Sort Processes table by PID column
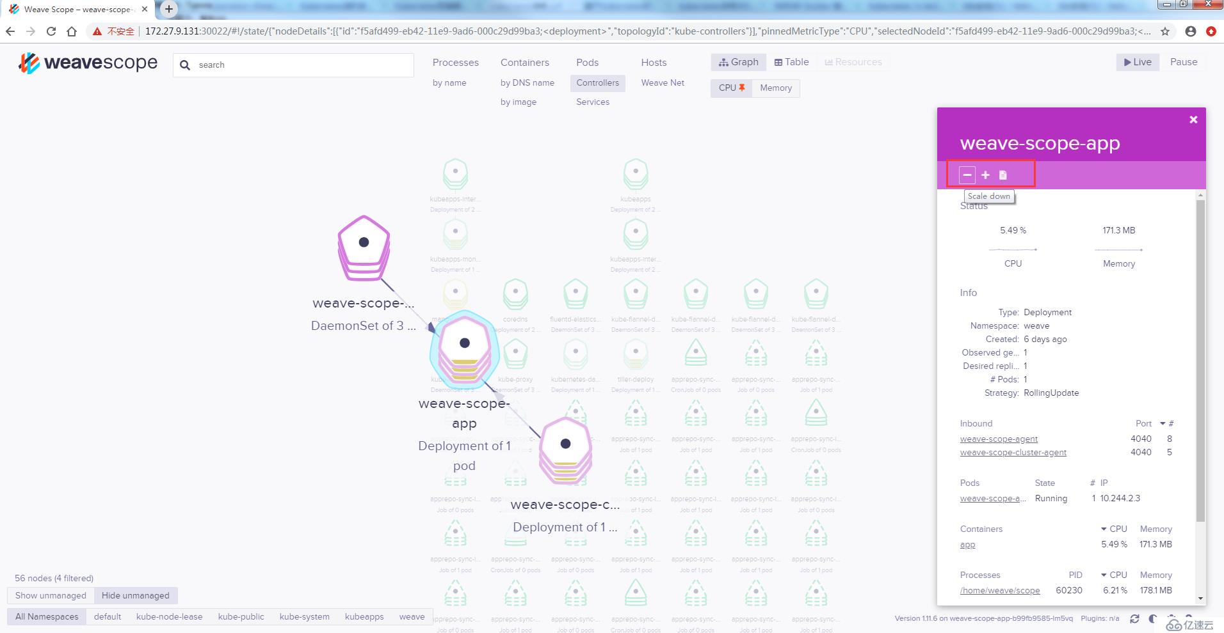The width and height of the screenshot is (1224, 633). tap(1075, 575)
